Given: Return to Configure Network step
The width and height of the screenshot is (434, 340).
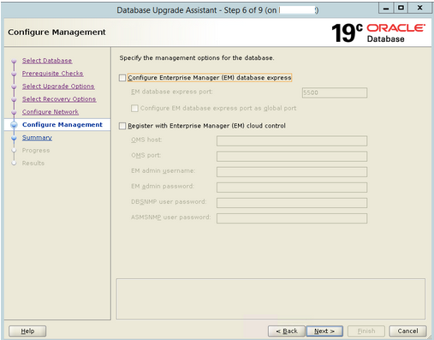Looking at the screenshot, I should pos(51,112).
